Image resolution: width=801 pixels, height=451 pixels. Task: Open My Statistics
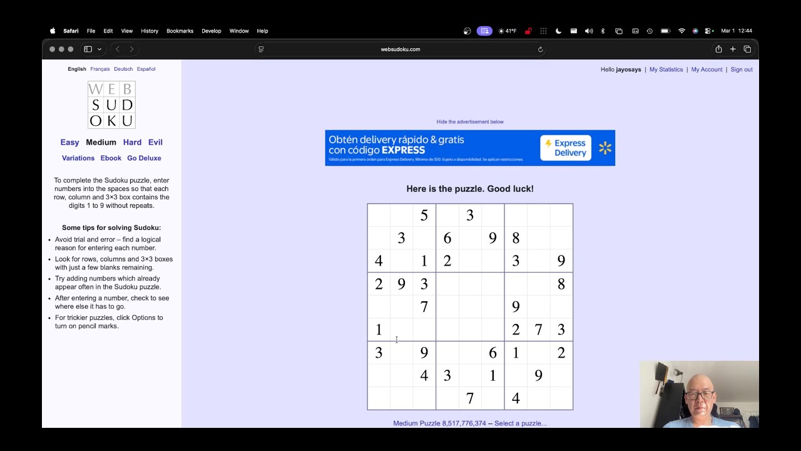pyautogui.click(x=666, y=70)
